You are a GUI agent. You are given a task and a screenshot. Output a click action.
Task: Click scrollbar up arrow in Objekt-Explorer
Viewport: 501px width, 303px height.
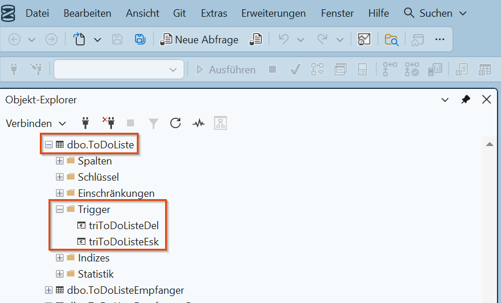click(x=489, y=144)
